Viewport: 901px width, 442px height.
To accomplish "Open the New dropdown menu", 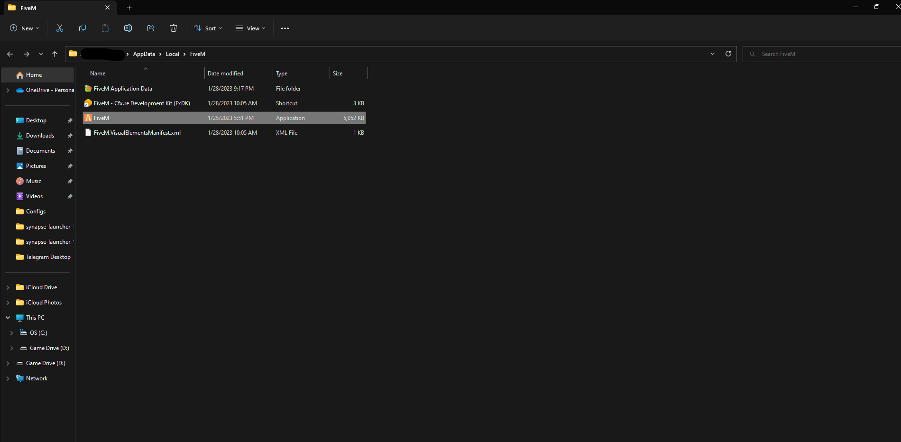I will [x=25, y=28].
